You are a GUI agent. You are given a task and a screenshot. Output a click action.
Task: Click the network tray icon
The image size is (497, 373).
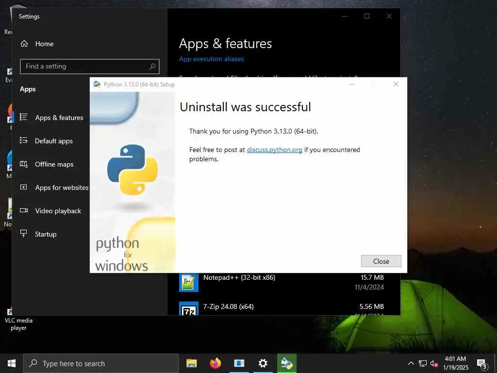coord(423,363)
